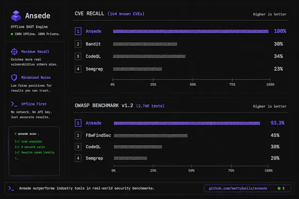Screen dimensions: 299x199
Task: Click the 100% value for Ansede
Action: coord(280,31)
